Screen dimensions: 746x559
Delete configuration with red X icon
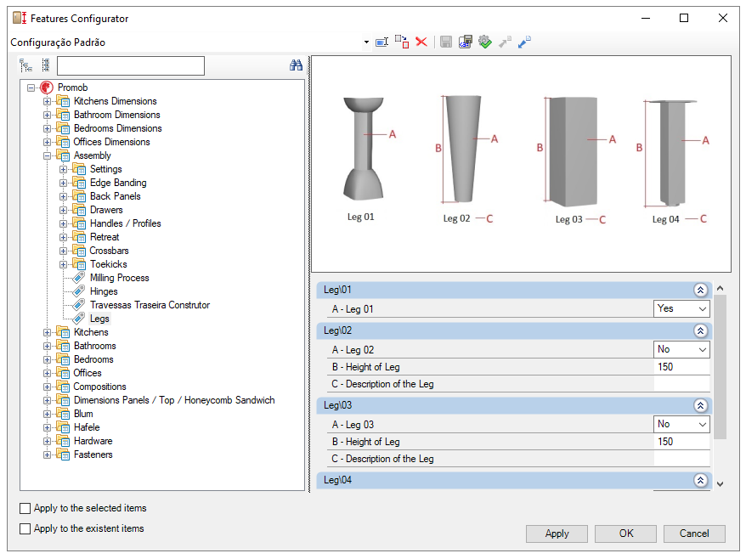(x=421, y=42)
